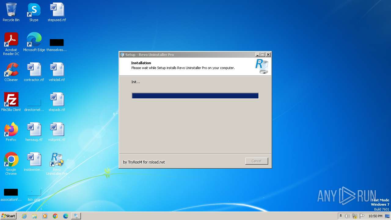Click the installation progress bar
Image resolution: width=391 pixels, height=220 pixels.
click(195, 96)
